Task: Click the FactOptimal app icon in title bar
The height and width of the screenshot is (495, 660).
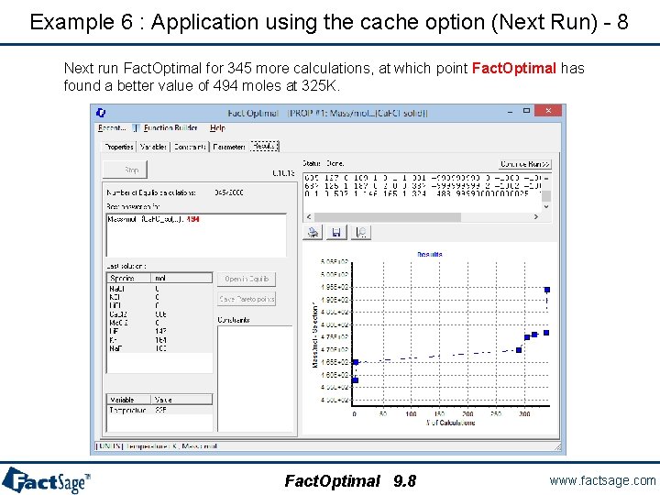Action: point(101,113)
